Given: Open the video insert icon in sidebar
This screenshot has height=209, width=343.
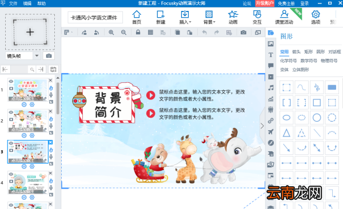Looking at the screenshot, I should pos(271,77).
